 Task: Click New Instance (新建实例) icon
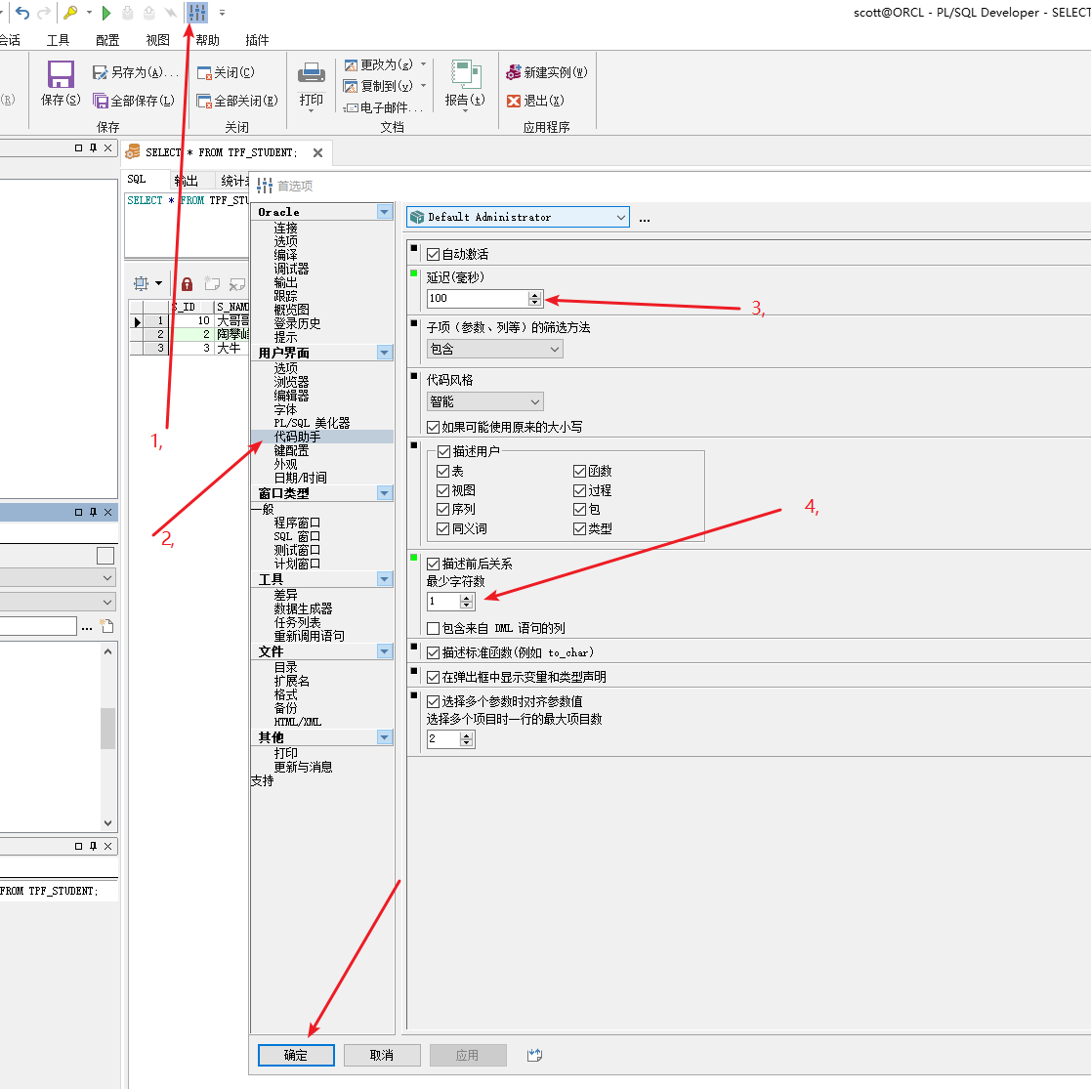514,72
